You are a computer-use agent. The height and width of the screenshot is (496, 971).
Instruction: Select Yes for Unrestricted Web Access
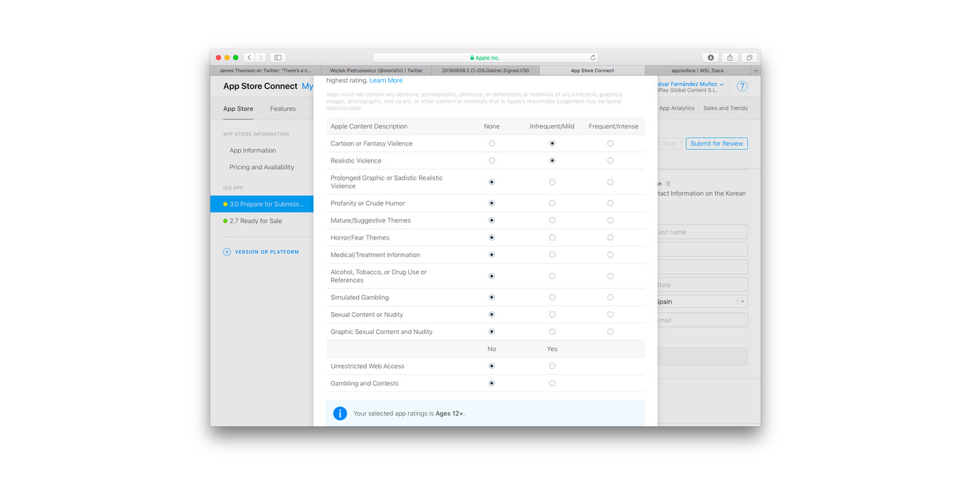pyautogui.click(x=552, y=366)
